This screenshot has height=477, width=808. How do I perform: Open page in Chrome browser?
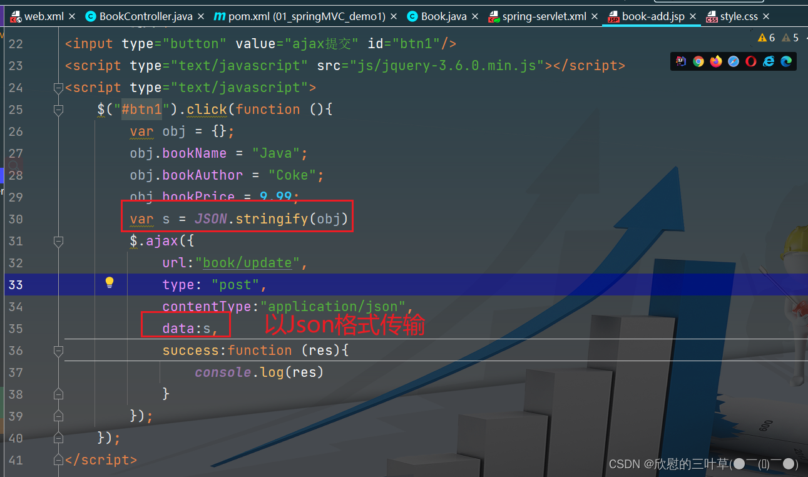click(698, 61)
